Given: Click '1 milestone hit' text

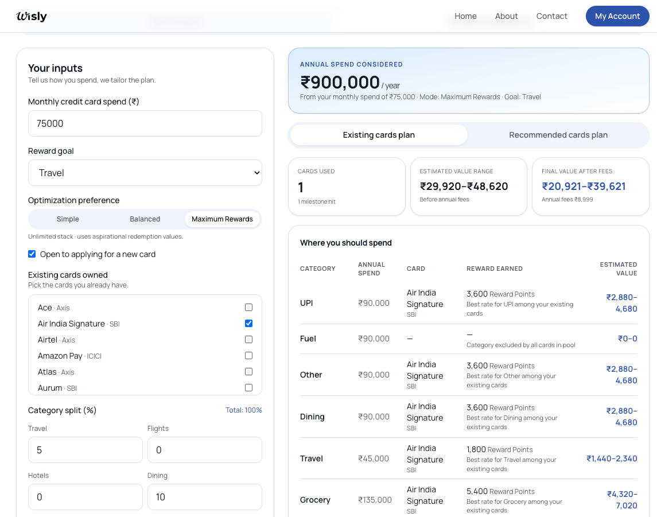Looking at the screenshot, I should click(317, 202).
